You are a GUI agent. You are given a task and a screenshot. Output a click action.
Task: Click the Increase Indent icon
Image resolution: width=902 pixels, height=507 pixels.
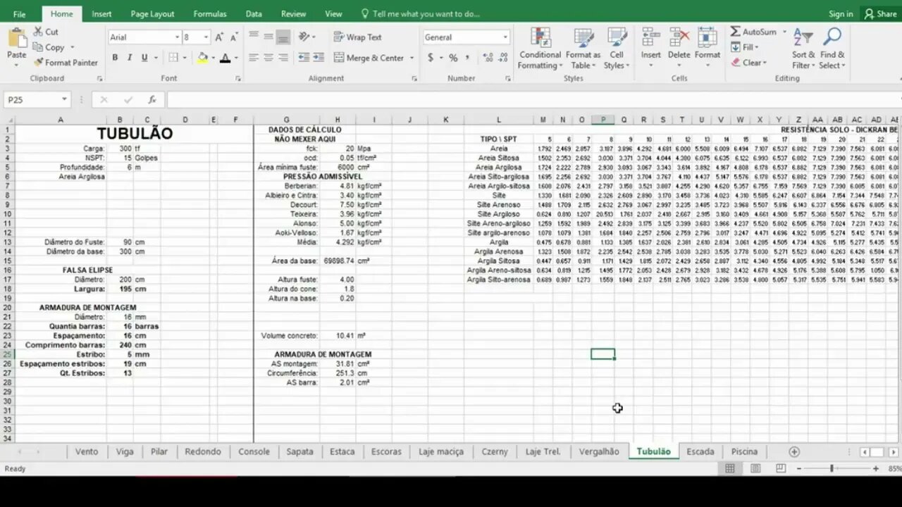click(x=319, y=58)
